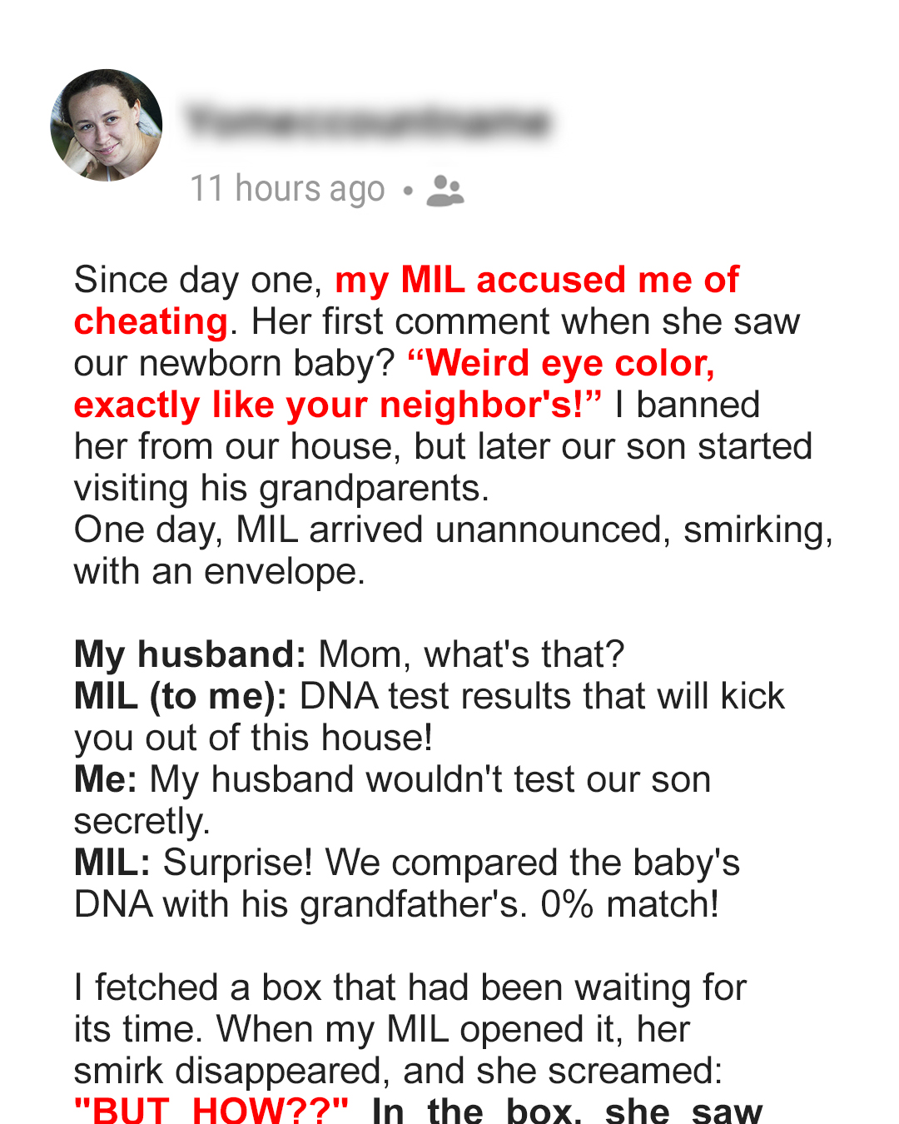Image resolution: width=899 pixels, height=1124 pixels.
Task: Click the "Since day one," opening words
Action: tap(198, 280)
